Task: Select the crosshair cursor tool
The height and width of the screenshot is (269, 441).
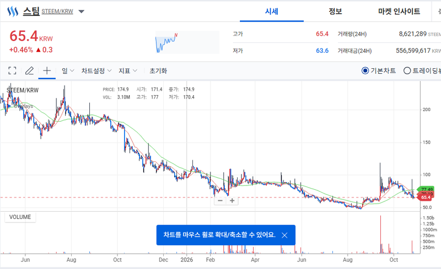Action: tap(47, 70)
